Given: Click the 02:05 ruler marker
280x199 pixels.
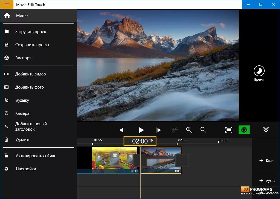Looking at the screenshot, I should click(x=182, y=140).
